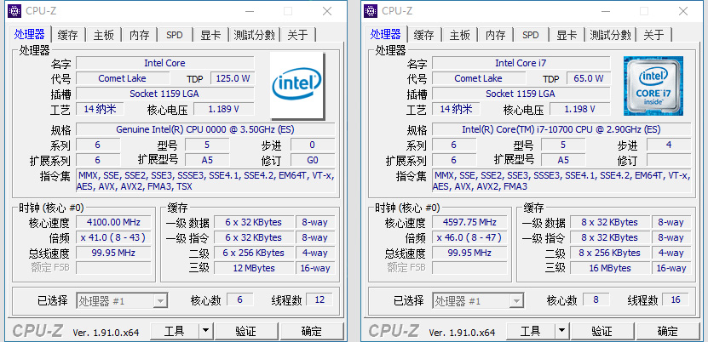
Task: Close the right CPU-Z window
Action: [x=682, y=11]
